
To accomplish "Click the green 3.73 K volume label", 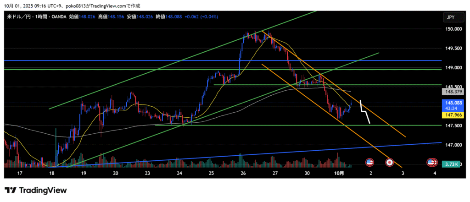I will click(x=450, y=164).
